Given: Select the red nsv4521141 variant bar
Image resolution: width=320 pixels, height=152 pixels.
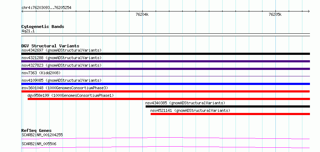Looking at the screenshot, I should pos(230,114).
